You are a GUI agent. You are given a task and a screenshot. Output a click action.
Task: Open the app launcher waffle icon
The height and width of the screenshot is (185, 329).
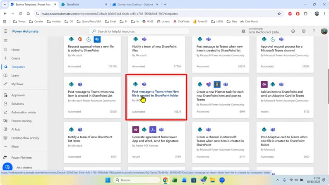[5, 31]
